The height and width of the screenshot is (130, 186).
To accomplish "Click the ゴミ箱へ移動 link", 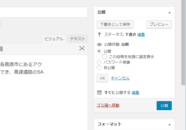I will coord(108,105).
